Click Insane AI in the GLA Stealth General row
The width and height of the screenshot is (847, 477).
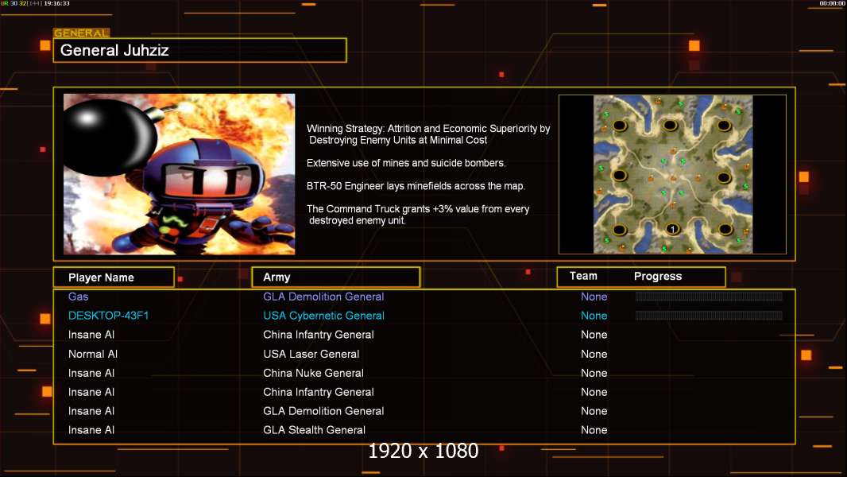tap(91, 430)
